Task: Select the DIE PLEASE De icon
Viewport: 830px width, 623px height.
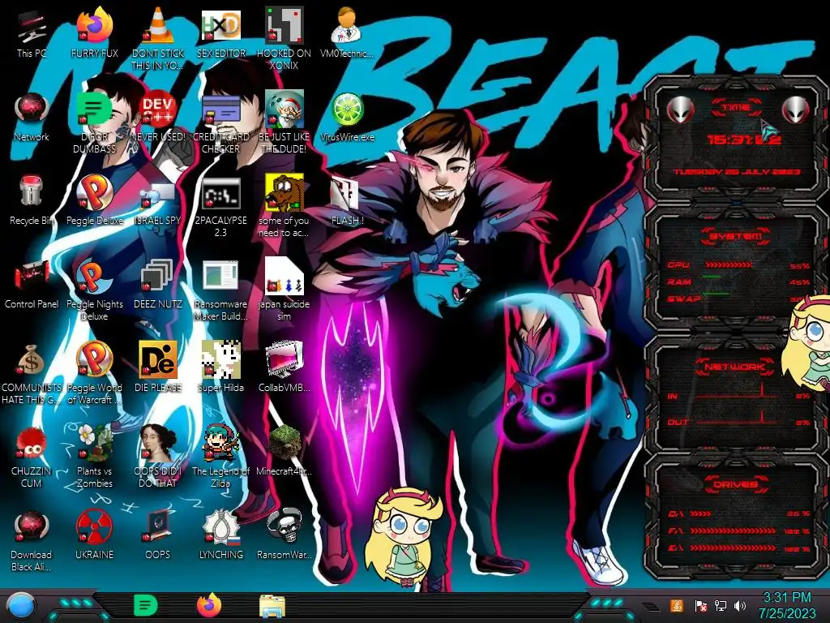Action: click(x=158, y=359)
